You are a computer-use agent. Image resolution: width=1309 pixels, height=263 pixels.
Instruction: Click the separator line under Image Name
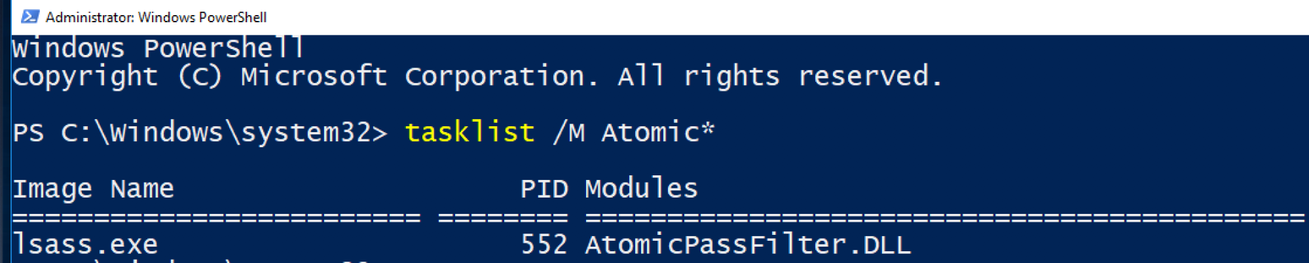click(216, 217)
